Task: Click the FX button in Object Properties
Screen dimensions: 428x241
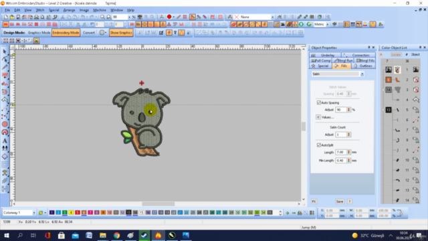Action: click(314, 202)
